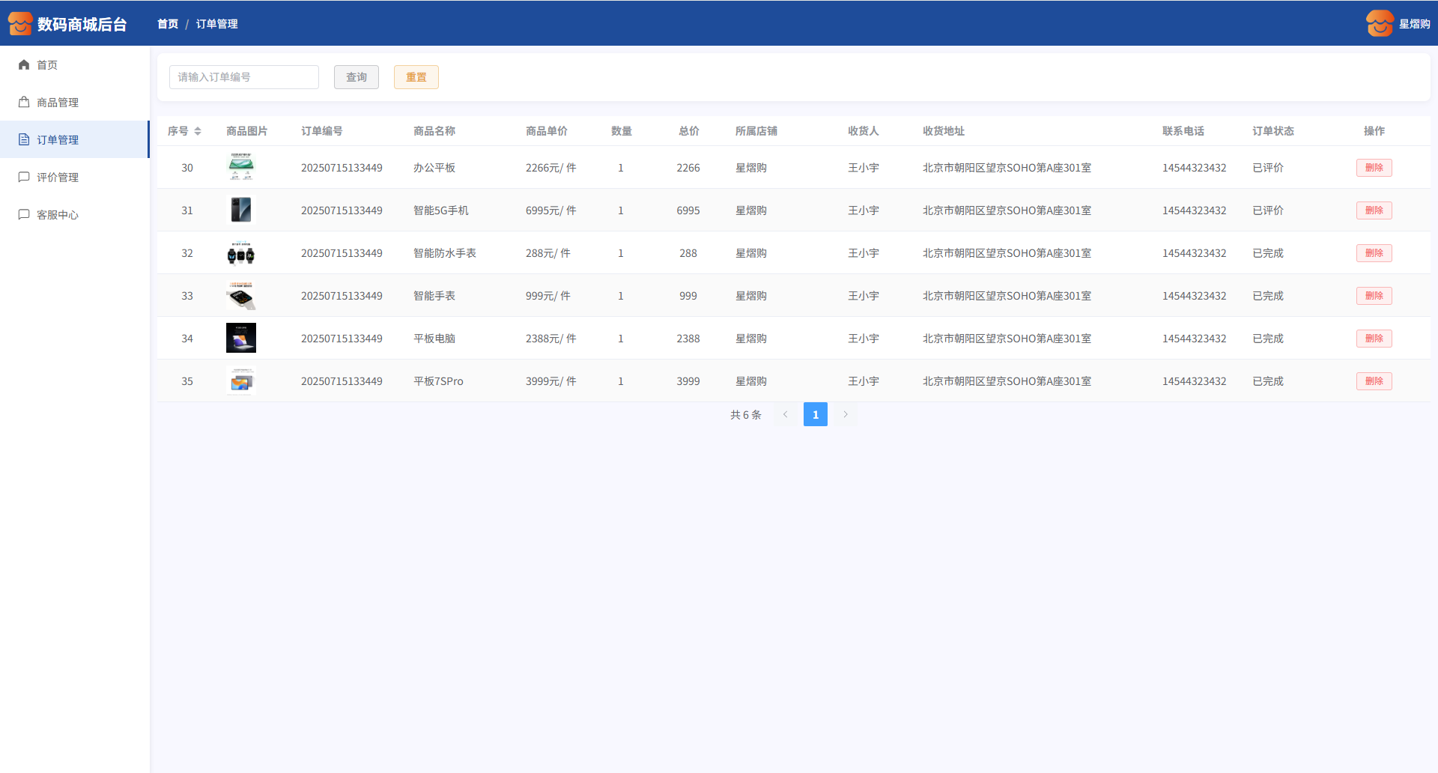Toggle the 序号 column sort arrows
This screenshot has height=773, width=1438.
198,131
